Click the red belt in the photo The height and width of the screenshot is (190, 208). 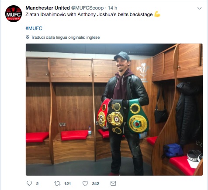[x=103, y=113]
